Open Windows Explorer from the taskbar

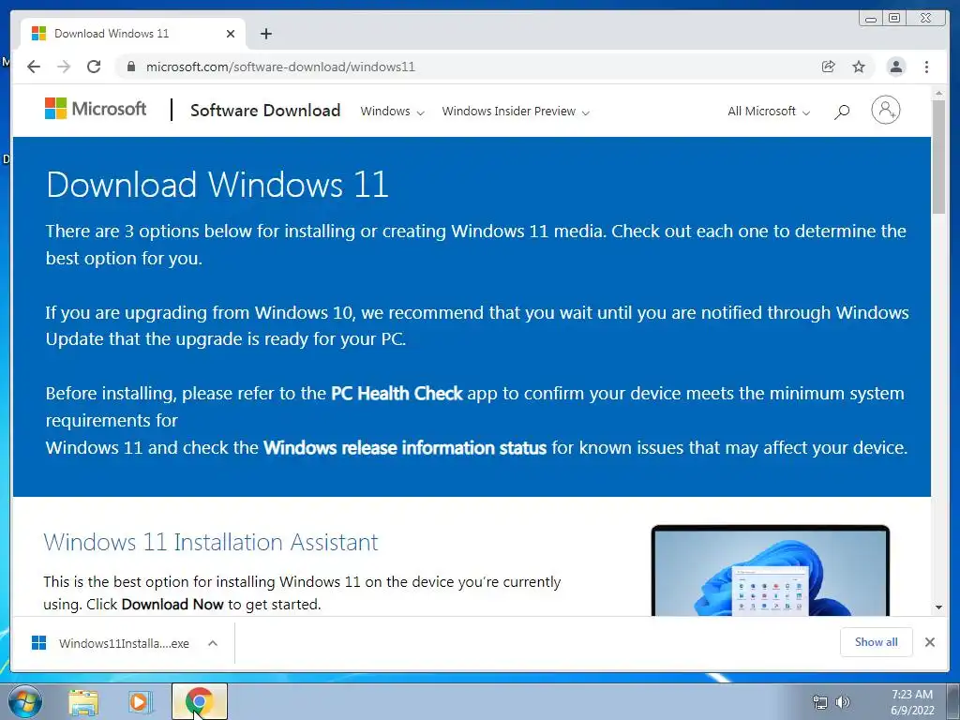point(83,703)
